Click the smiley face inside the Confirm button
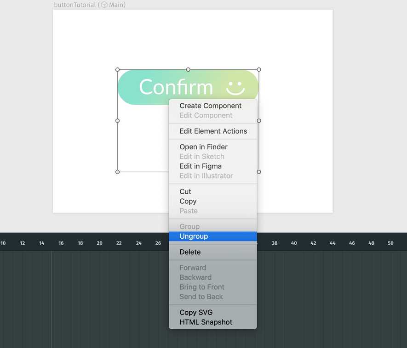This screenshot has width=407, height=348. click(235, 87)
